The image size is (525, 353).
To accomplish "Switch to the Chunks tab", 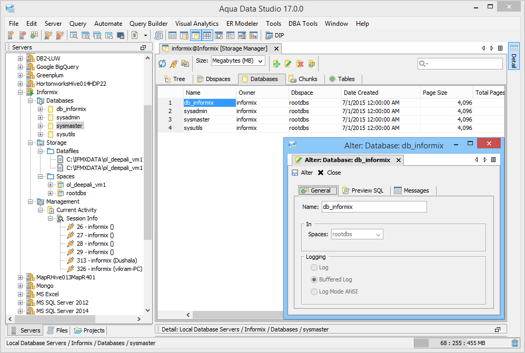I will click(303, 79).
